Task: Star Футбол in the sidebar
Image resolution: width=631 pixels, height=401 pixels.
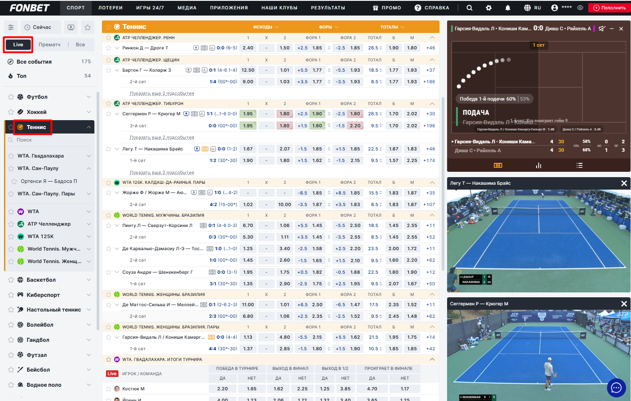Action: pos(11,97)
